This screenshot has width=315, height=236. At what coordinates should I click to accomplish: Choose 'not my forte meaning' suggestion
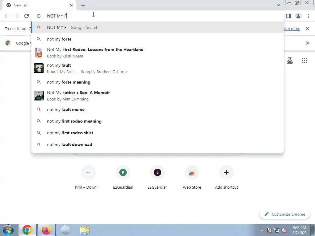pos(157,82)
